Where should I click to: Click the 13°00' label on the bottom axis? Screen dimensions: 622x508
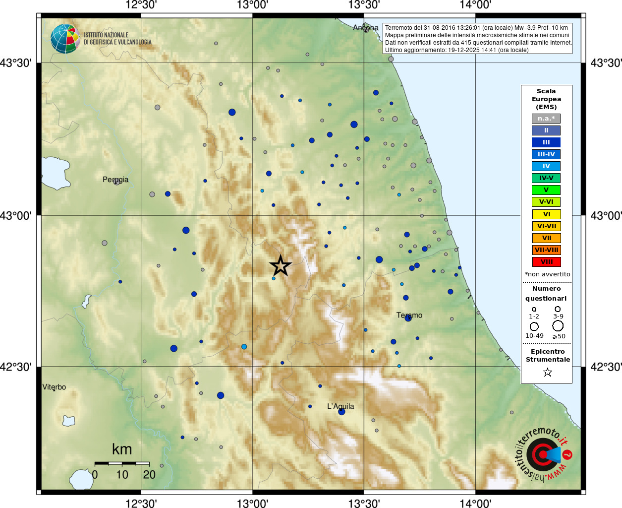[x=253, y=503]
